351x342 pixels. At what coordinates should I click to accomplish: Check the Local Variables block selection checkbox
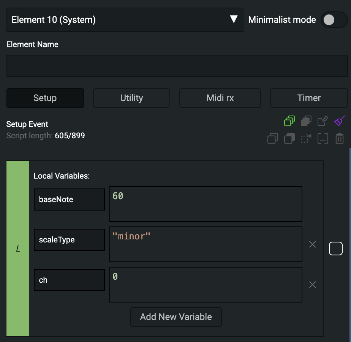pyautogui.click(x=336, y=249)
